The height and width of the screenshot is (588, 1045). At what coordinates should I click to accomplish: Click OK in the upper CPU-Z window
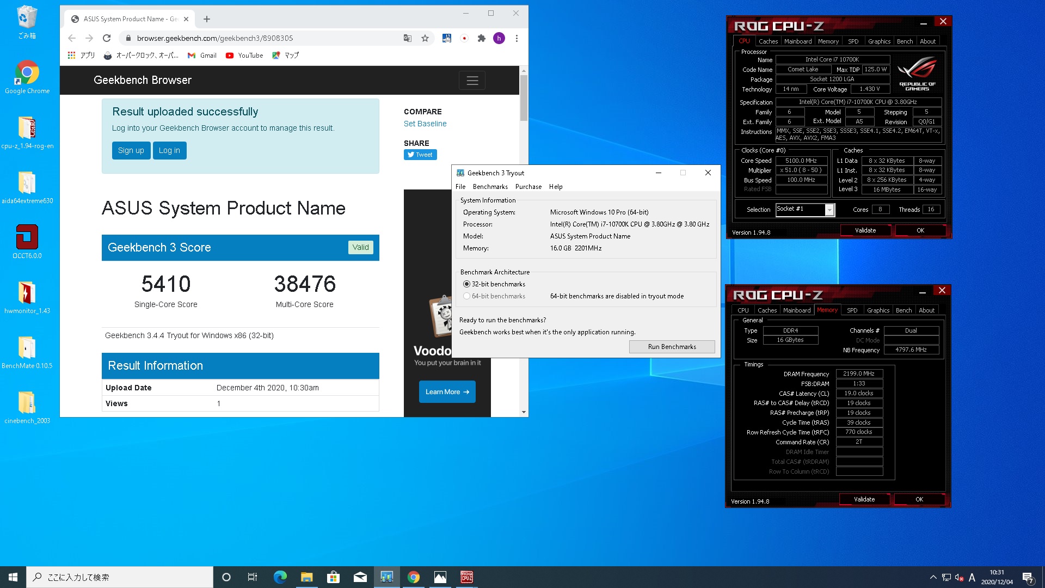tap(920, 230)
